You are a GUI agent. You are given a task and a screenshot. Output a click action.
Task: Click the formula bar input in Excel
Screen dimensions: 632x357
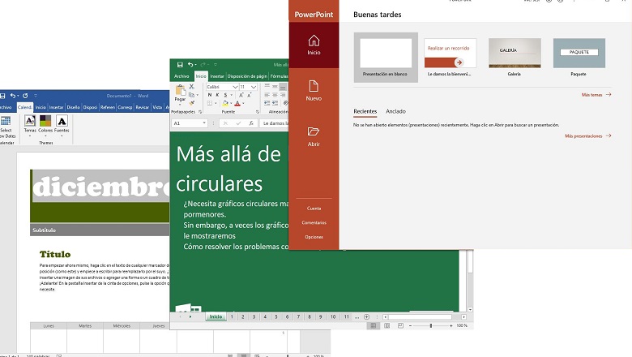274,123
